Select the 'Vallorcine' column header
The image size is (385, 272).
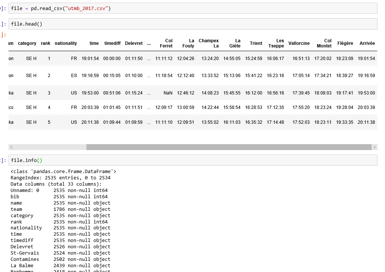point(299,43)
